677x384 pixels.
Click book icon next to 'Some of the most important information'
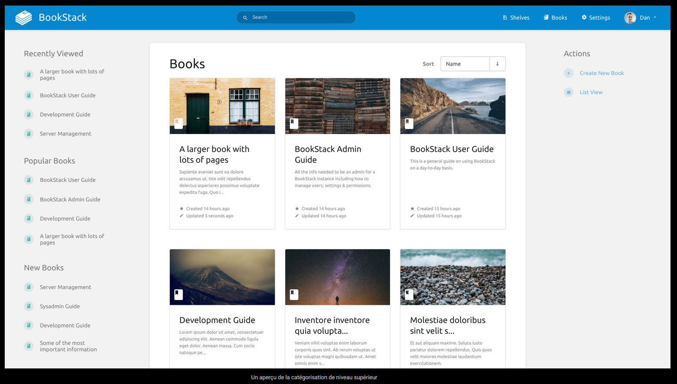[x=29, y=346]
